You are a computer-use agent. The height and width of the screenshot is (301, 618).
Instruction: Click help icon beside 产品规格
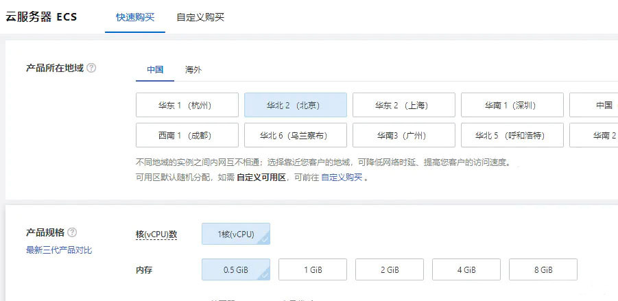(72, 232)
